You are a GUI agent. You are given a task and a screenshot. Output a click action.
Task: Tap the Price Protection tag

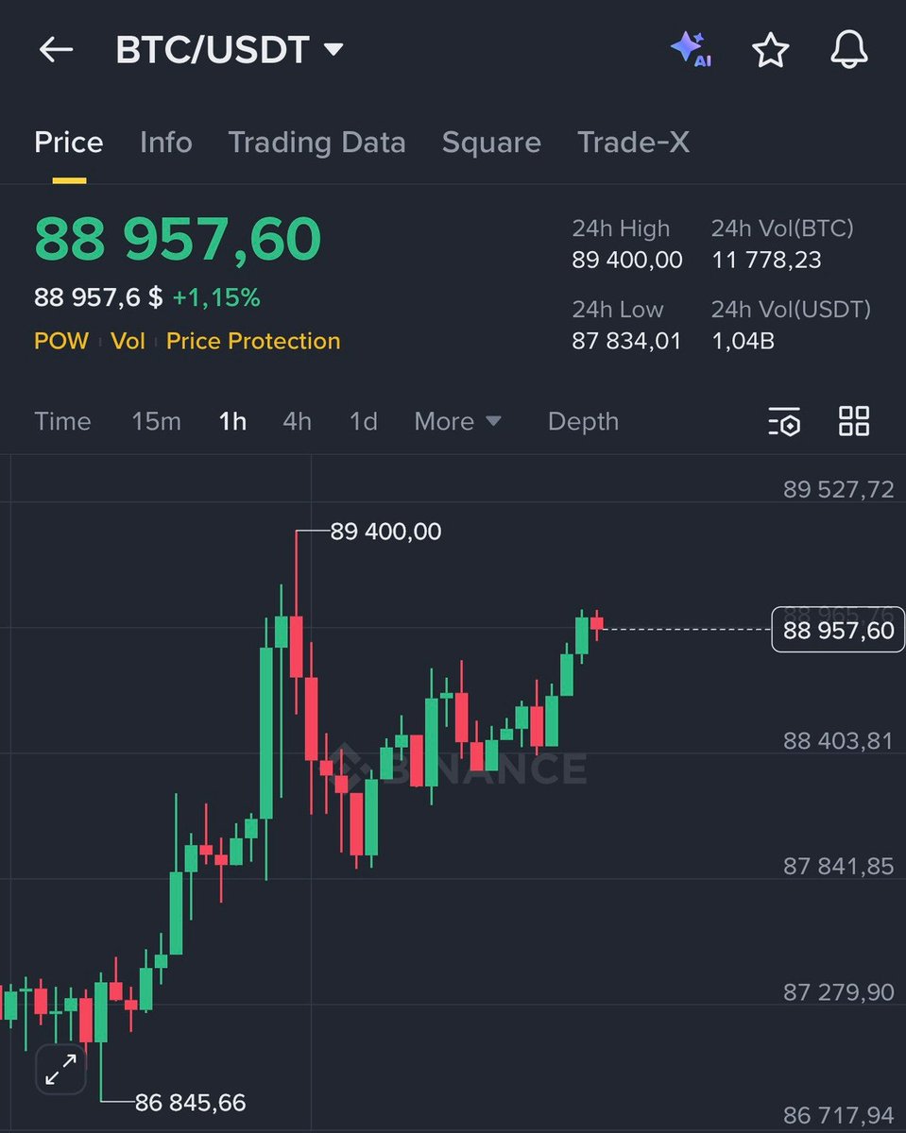[x=253, y=341]
